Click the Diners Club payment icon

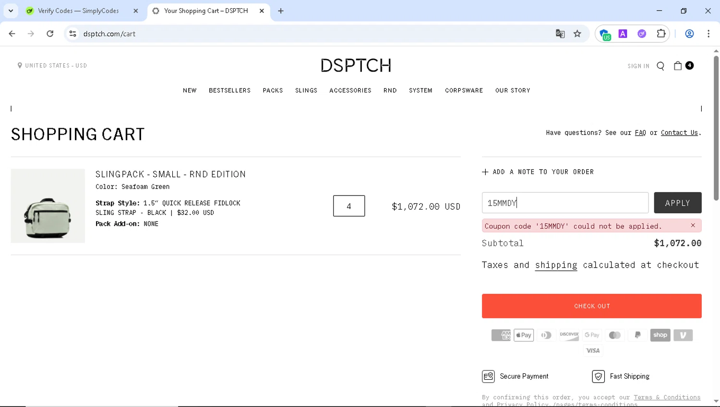(546, 335)
